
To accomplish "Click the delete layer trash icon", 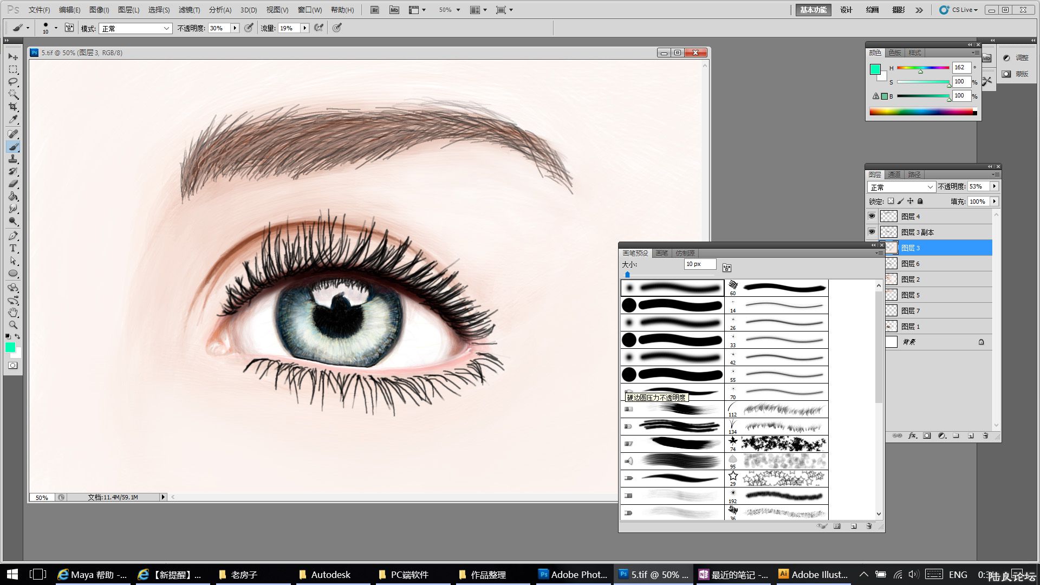I will coord(985,435).
